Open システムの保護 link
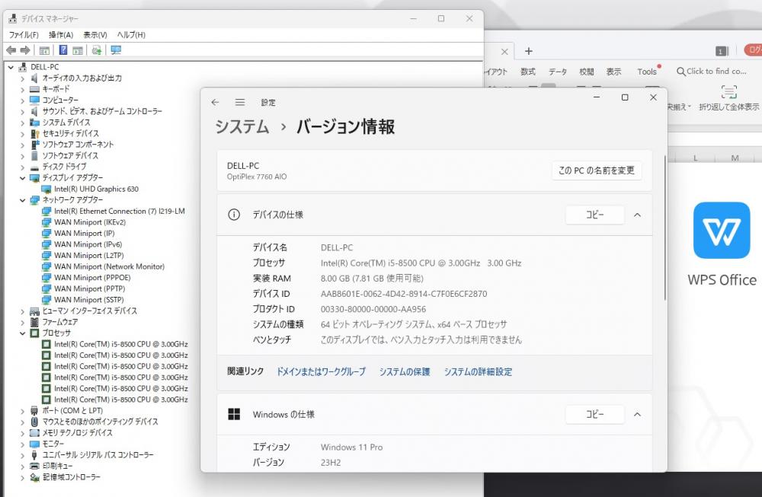Viewport: 762px width, 497px height. coord(405,371)
